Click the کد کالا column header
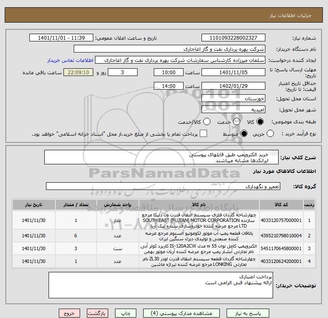This screenshot has height=318, width=328. pos(281,204)
